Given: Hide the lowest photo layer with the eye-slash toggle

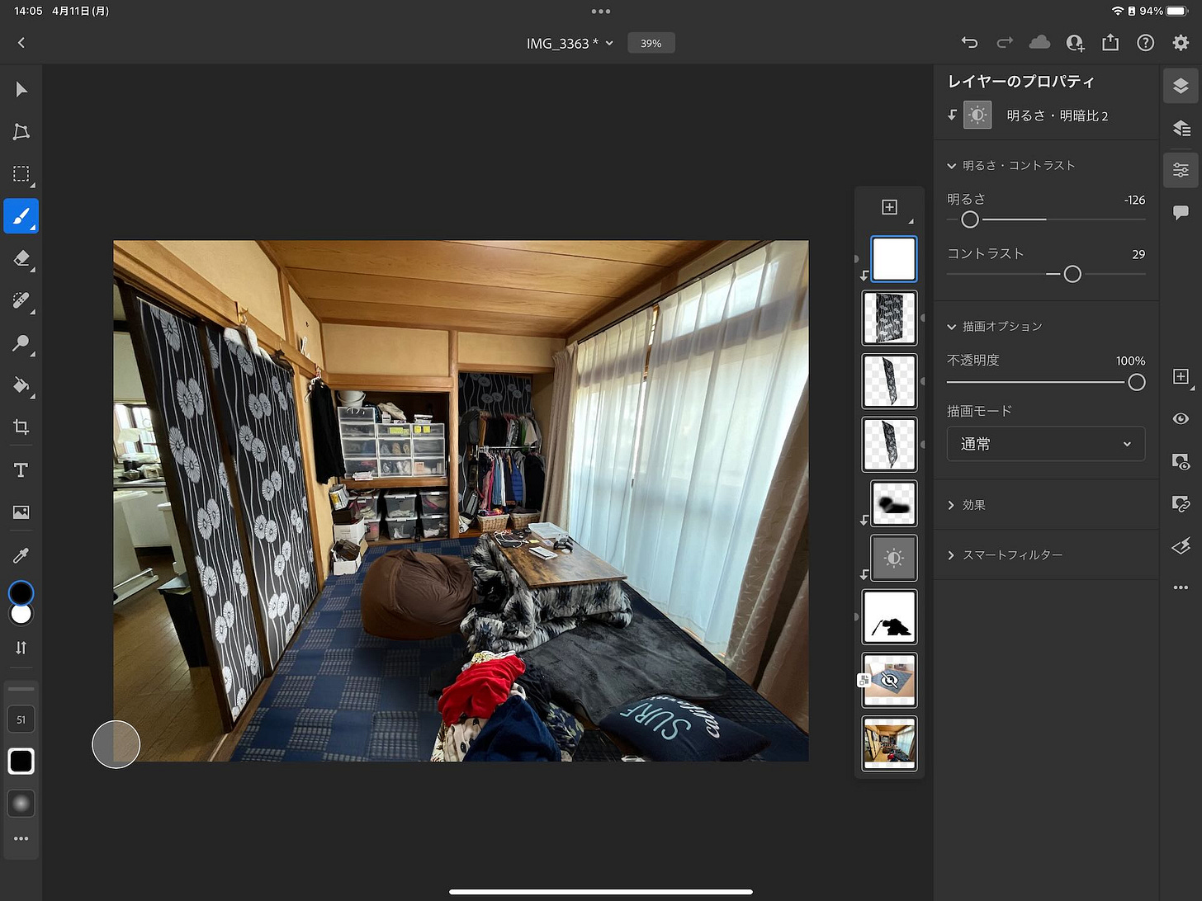Looking at the screenshot, I should coord(889,680).
